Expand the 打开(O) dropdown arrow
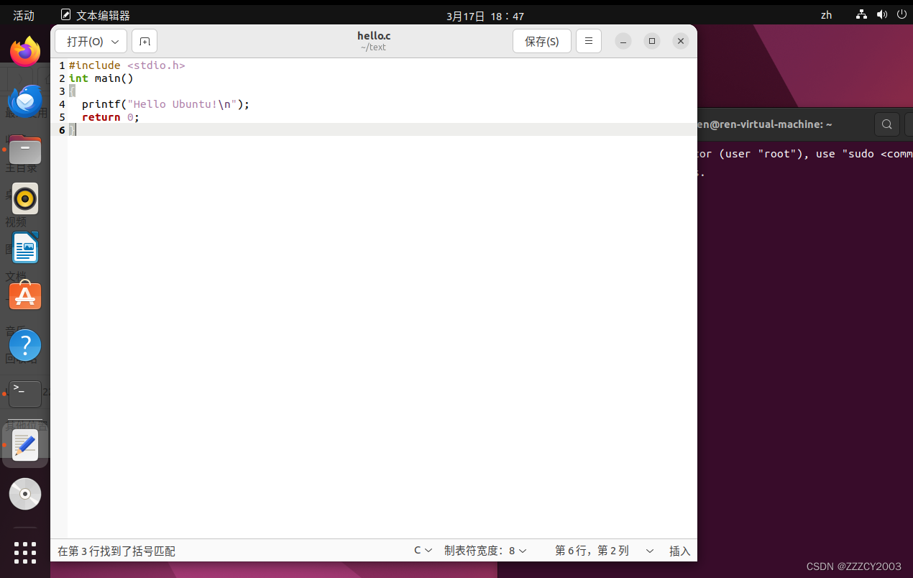 115,42
